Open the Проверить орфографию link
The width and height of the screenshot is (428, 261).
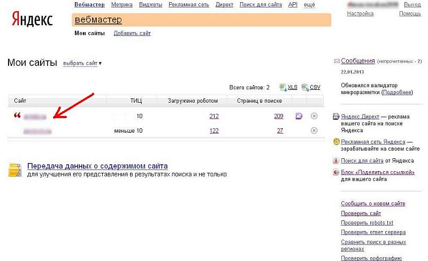[x=371, y=258]
